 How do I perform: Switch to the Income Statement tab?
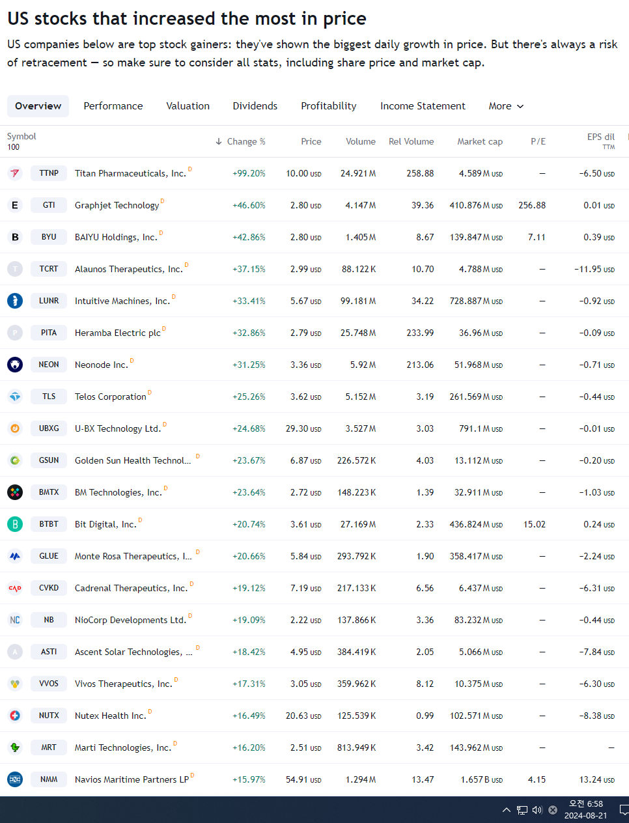point(423,106)
